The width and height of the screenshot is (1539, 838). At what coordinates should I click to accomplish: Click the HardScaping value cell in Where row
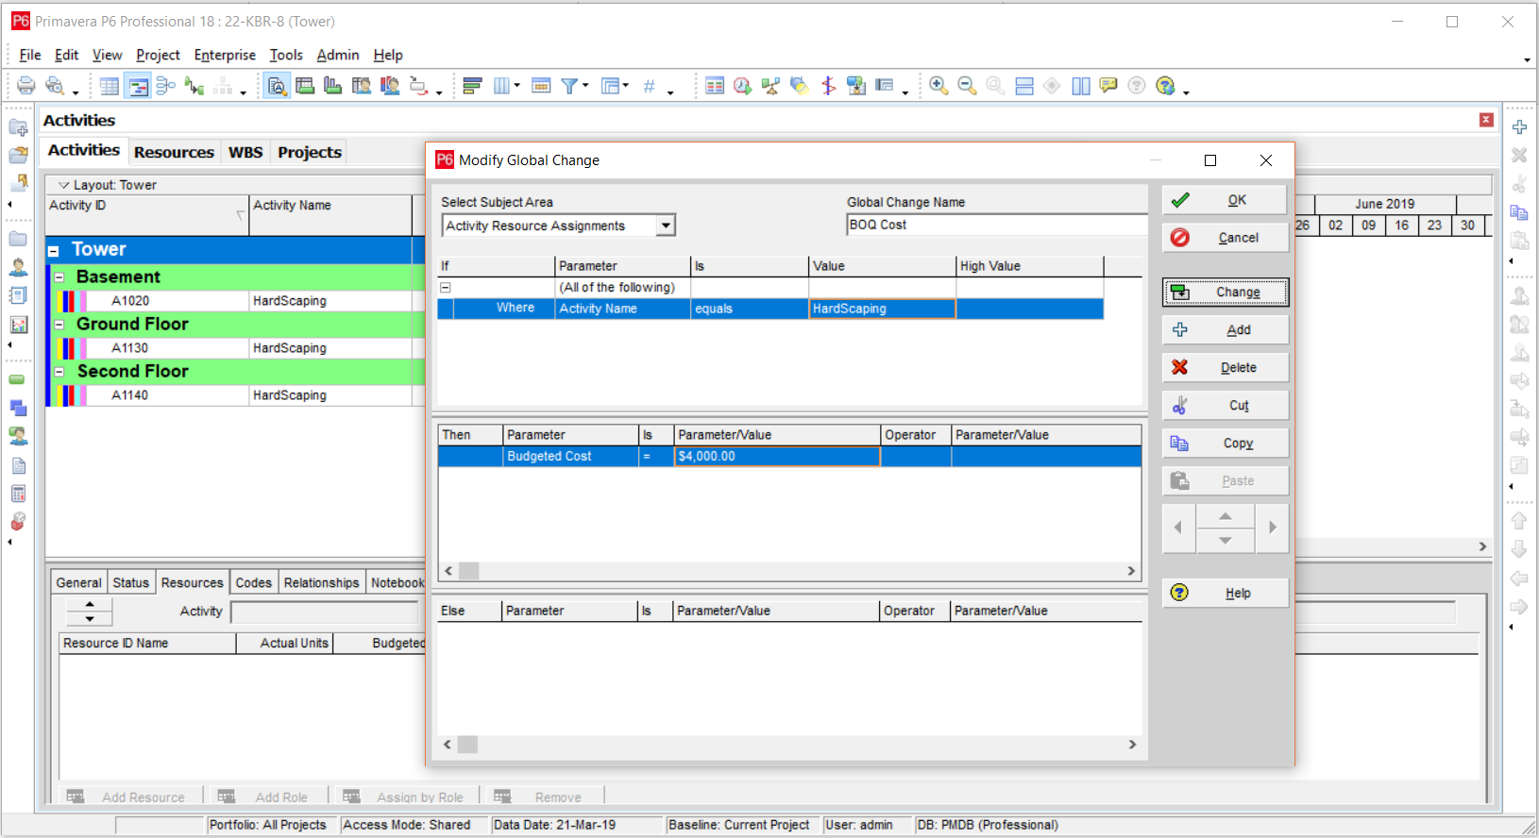(x=882, y=309)
